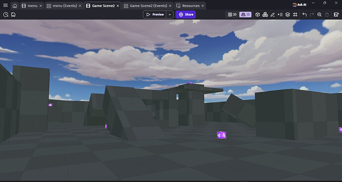This screenshot has height=182, width=342.
Task: Close the Resources tab
Action: point(203,6)
